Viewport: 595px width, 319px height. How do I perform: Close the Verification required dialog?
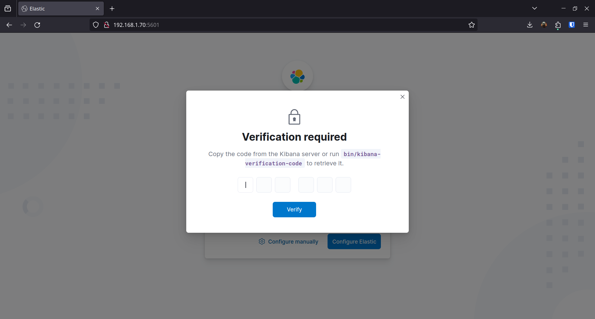click(x=403, y=97)
